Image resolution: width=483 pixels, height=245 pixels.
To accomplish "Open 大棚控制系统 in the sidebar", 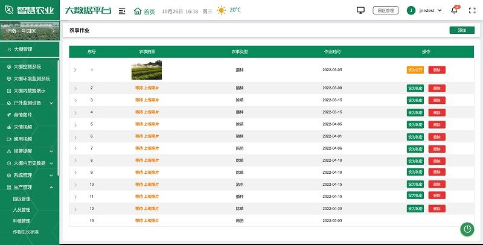I will 27,66.
